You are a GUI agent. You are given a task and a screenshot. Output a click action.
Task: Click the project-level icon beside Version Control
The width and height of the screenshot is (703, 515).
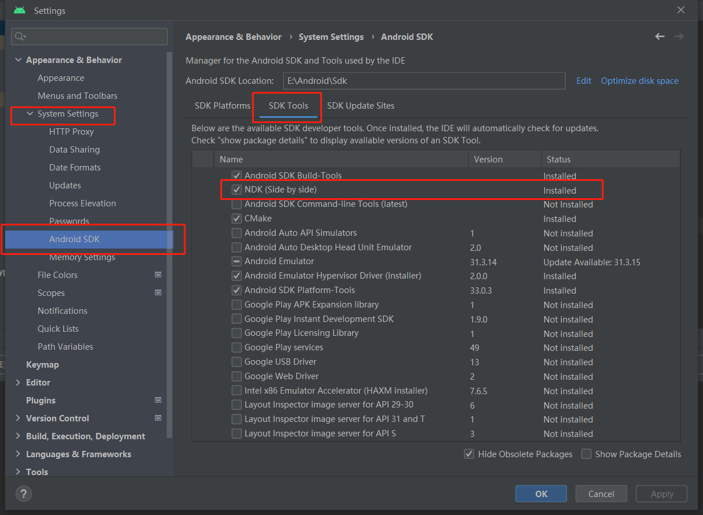tap(158, 418)
